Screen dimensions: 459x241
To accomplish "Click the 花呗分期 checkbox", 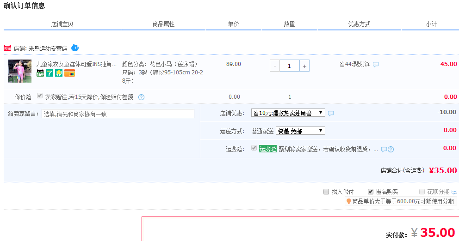I will (x=422, y=192).
